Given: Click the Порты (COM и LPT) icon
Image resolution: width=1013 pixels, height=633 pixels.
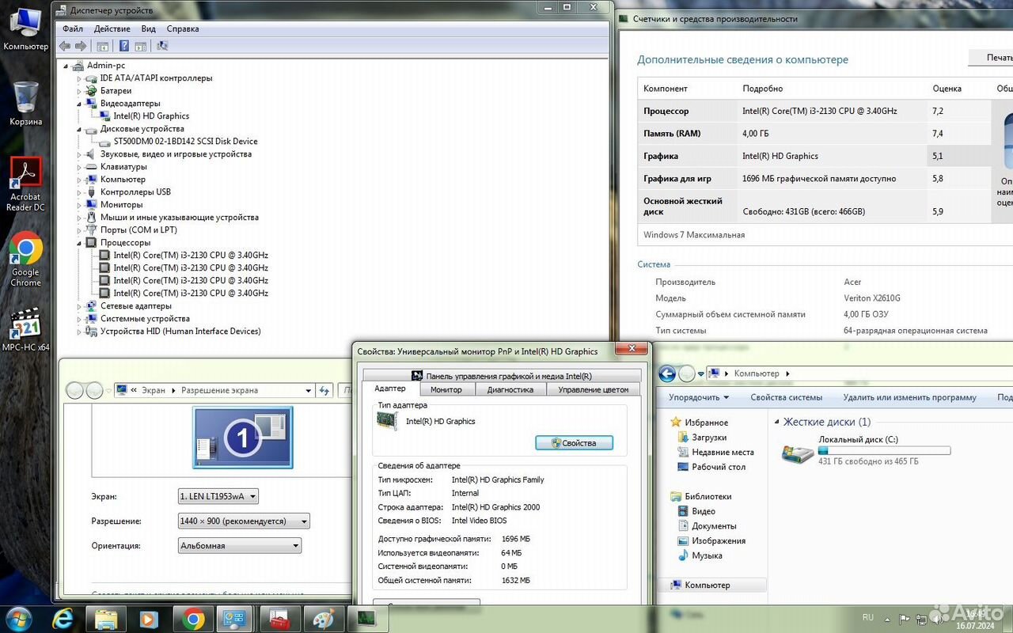Looking at the screenshot, I should (x=92, y=230).
